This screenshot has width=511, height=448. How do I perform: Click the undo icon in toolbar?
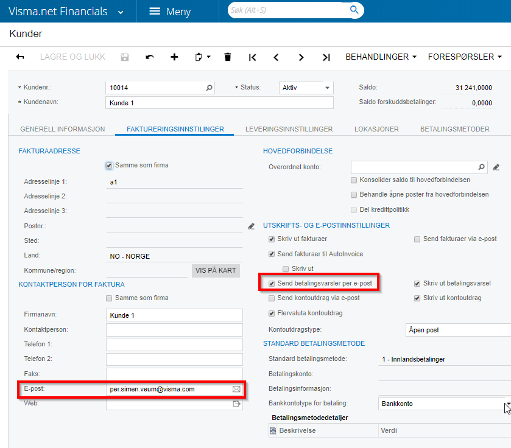[x=150, y=57]
